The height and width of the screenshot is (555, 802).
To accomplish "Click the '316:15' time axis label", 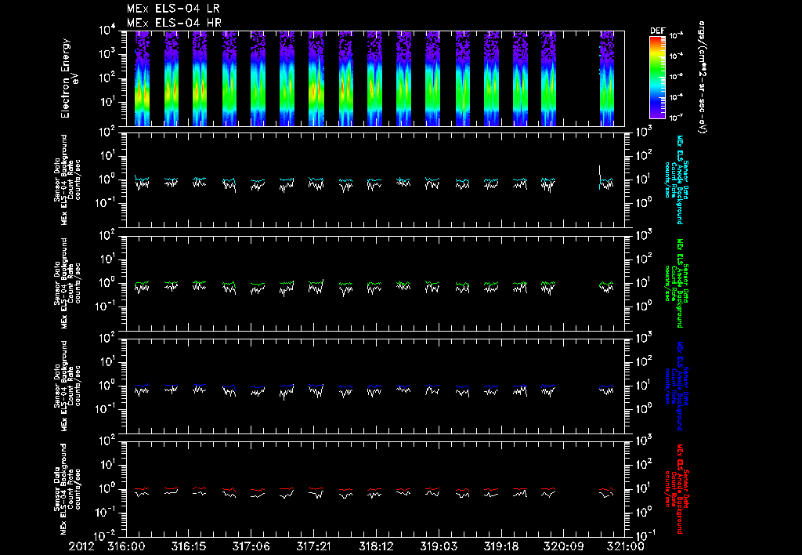I will pyautogui.click(x=189, y=546).
